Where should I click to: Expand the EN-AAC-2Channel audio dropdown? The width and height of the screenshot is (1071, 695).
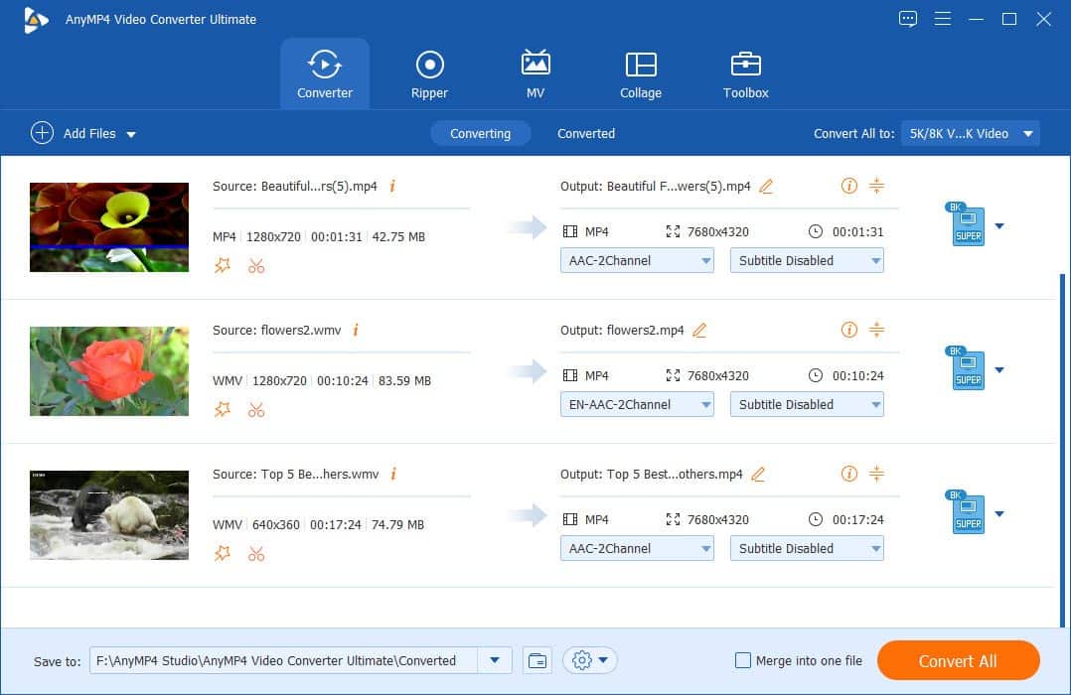(637, 404)
